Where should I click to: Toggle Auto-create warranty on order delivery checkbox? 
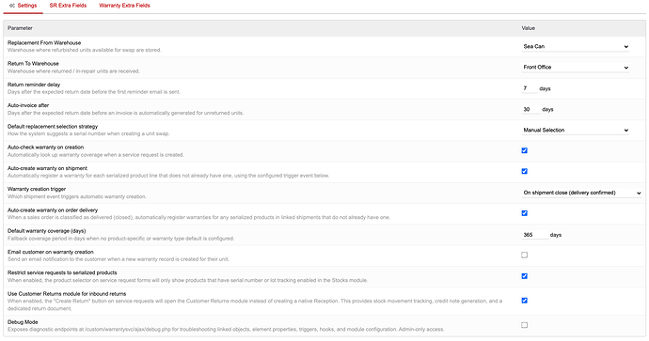click(525, 213)
